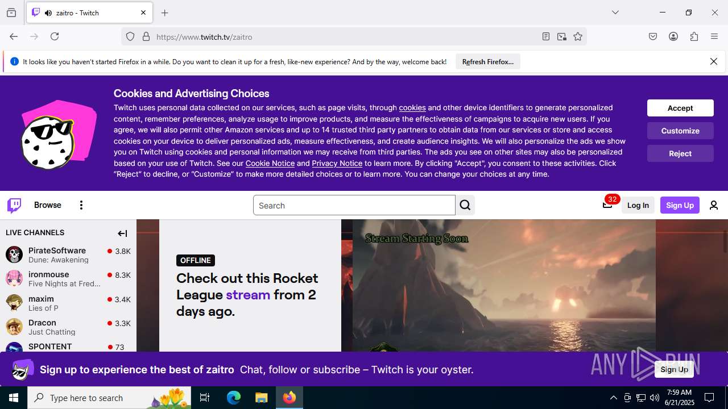This screenshot has height=409, width=728.
Task: Follow the purple stream link
Action: click(248, 294)
